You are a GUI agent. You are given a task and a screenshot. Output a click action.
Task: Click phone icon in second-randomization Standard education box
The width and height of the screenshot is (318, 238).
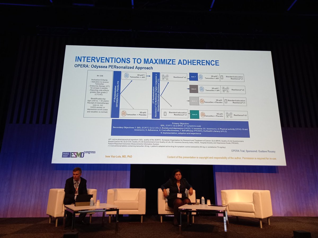pyautogui.click(x=165, y=114)
